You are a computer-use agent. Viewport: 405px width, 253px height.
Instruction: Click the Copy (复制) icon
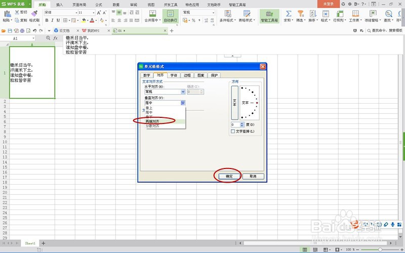coord(17,20)
